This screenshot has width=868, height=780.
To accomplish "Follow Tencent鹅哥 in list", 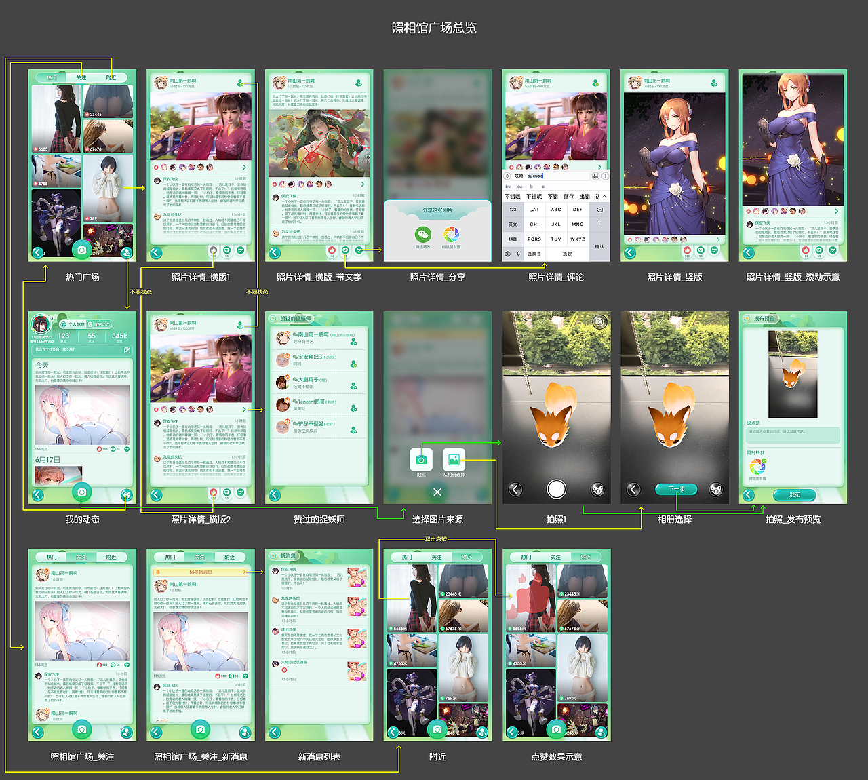I will point(353,407).
